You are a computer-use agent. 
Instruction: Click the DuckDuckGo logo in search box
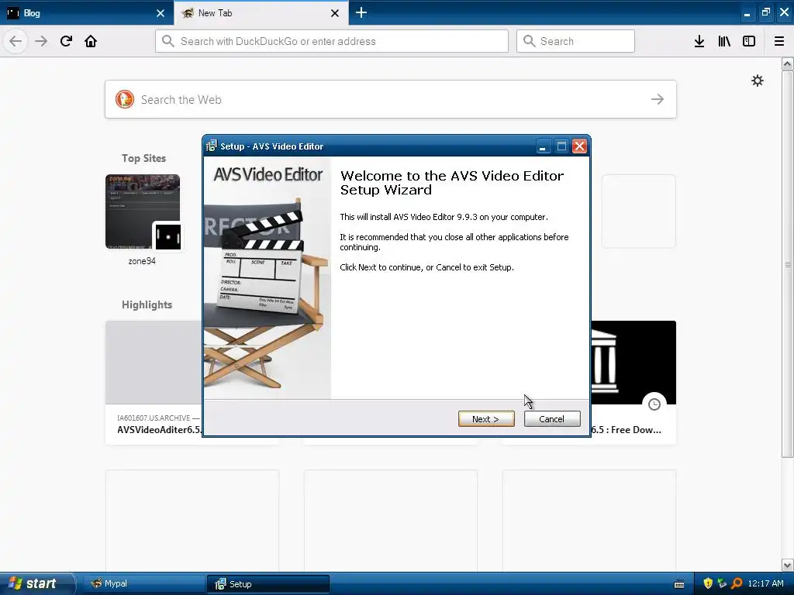tap(125, 99)
